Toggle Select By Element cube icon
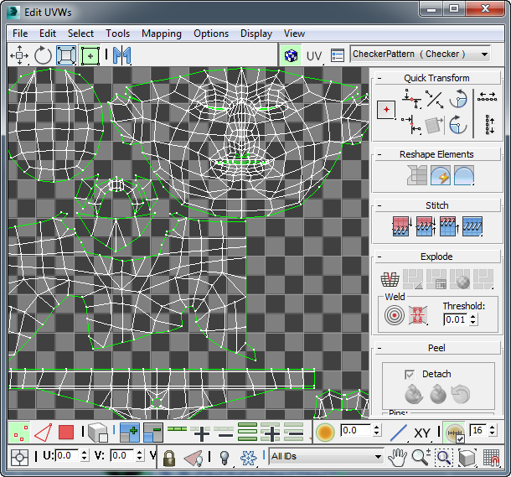The height and width of the screenshot is (477, 511). (97, 433)
